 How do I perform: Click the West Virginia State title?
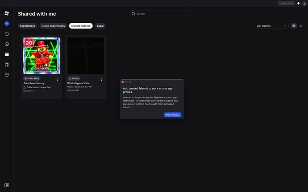79,83
